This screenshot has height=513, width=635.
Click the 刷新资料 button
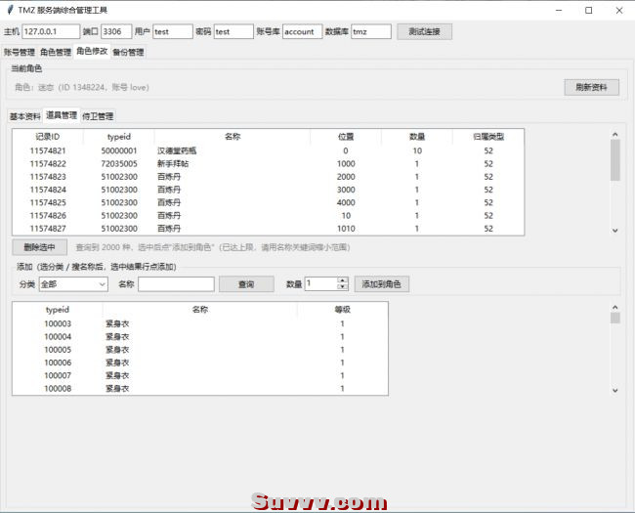coord(591,87)
